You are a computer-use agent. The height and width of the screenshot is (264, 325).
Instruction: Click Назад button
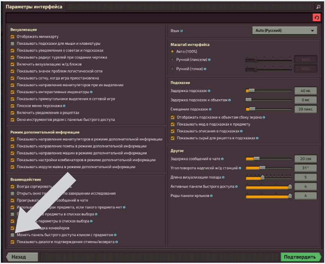(x=22, y=257)
